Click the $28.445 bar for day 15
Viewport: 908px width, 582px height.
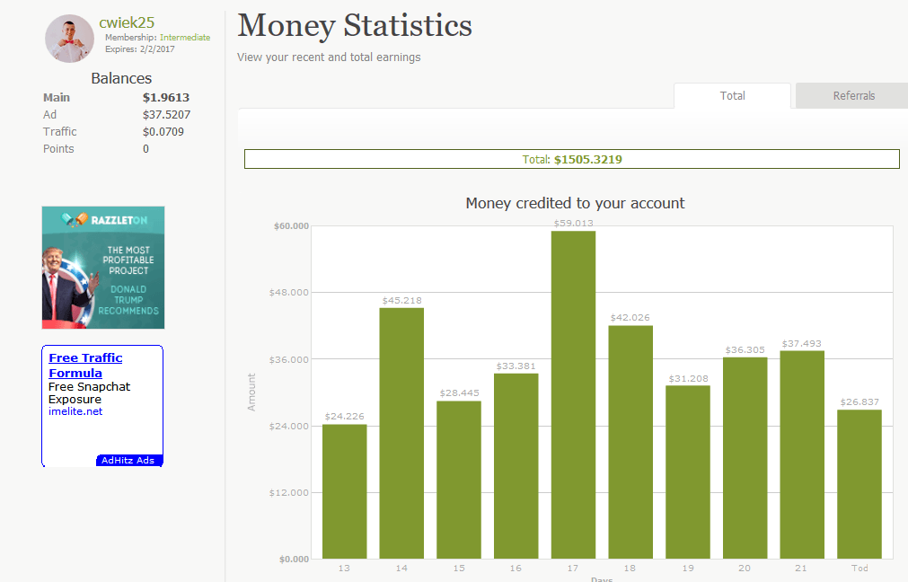click(459, 480)
